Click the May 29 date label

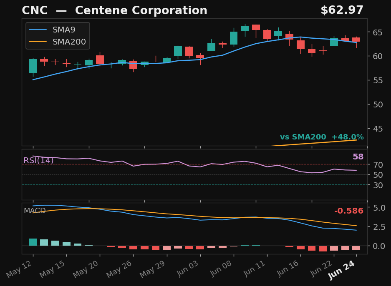tap(153, 269)
